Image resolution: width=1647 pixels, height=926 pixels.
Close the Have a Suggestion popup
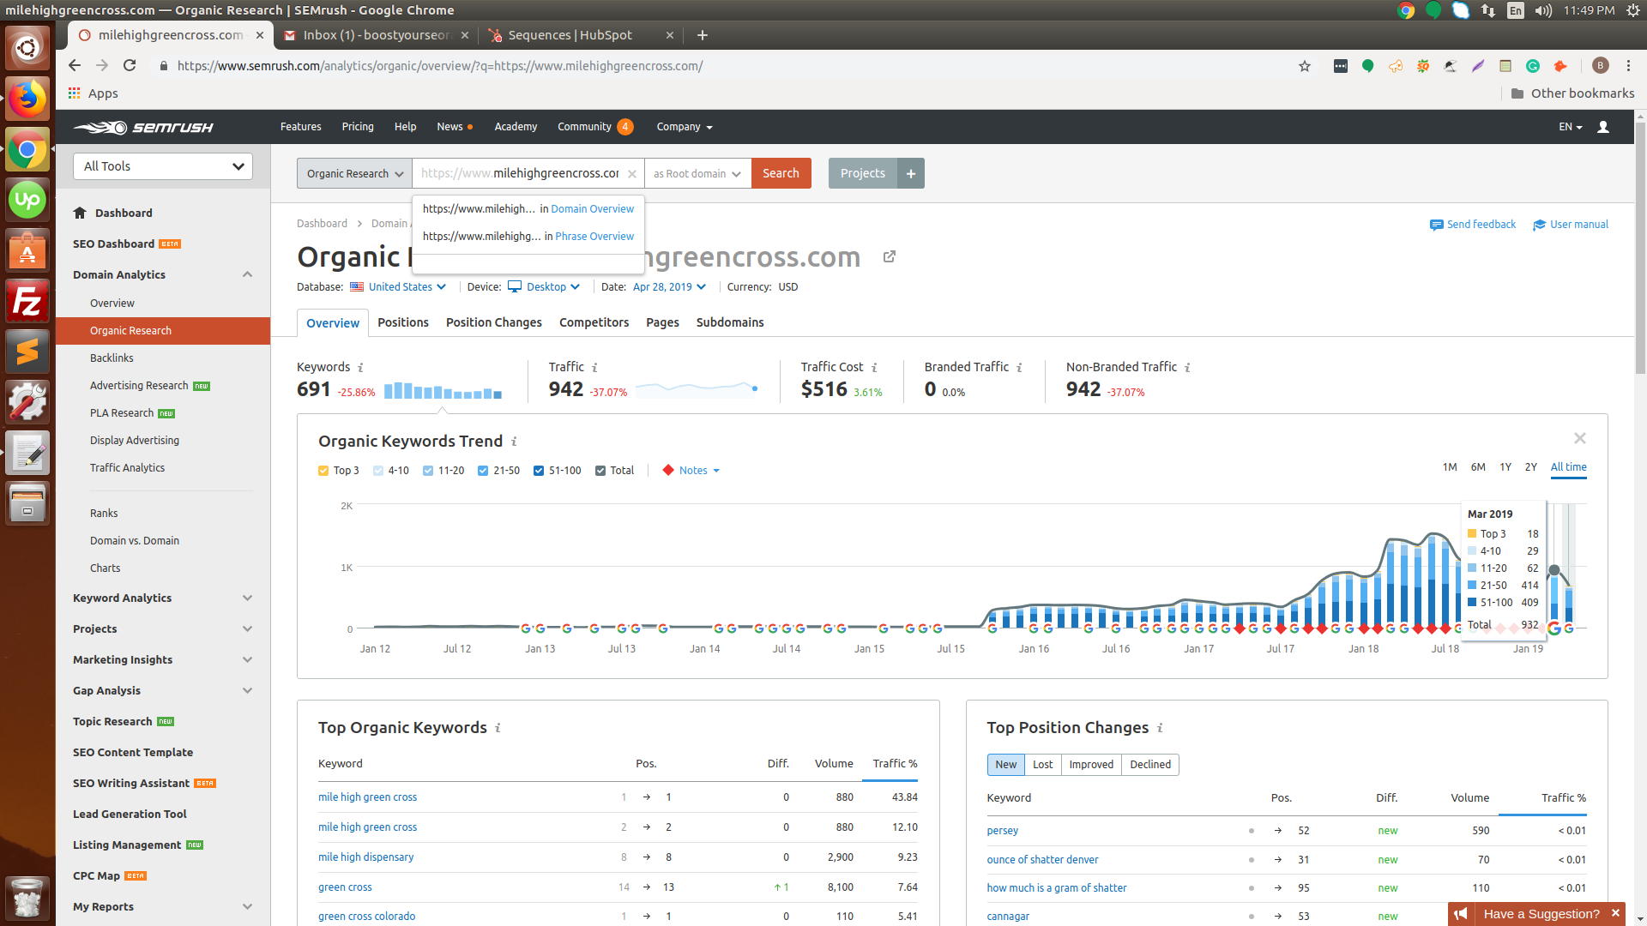tap(1615, 913)
